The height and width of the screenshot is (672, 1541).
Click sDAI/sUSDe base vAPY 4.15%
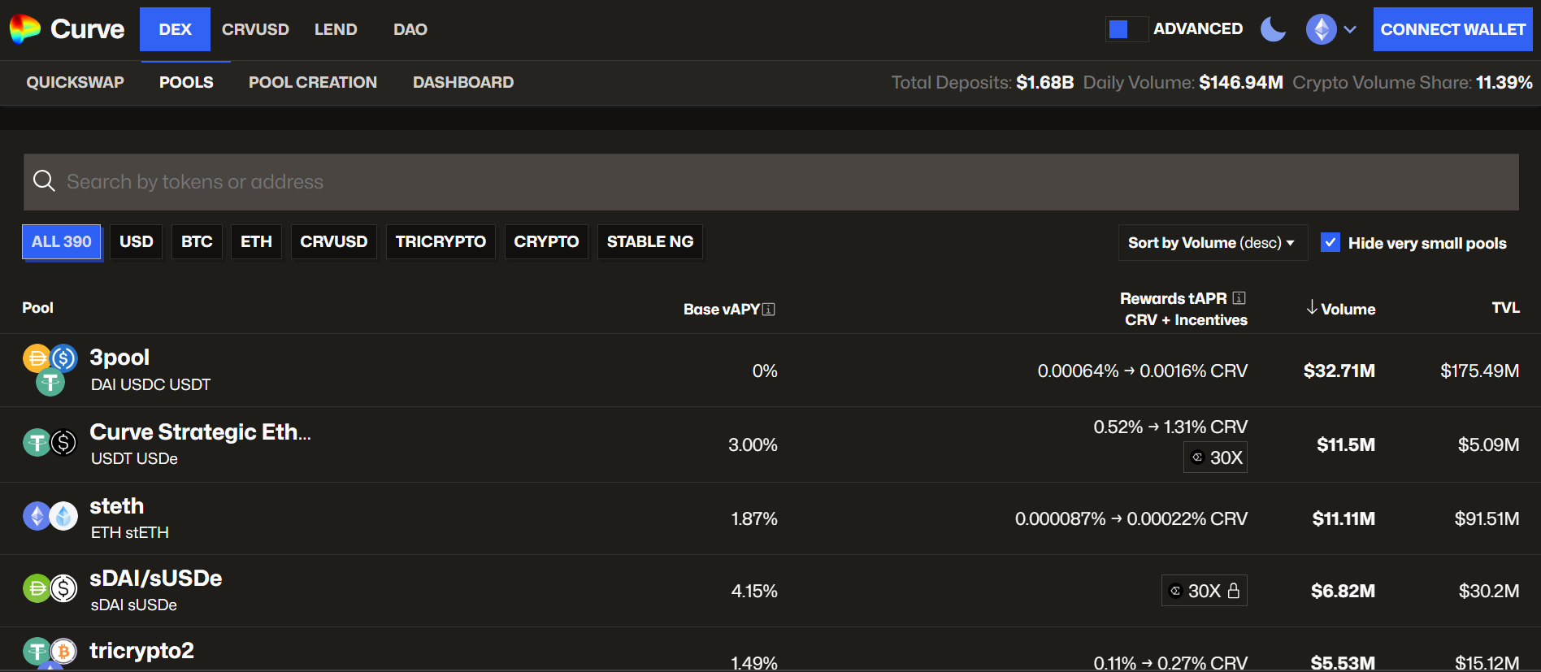[x=754, y=591]
